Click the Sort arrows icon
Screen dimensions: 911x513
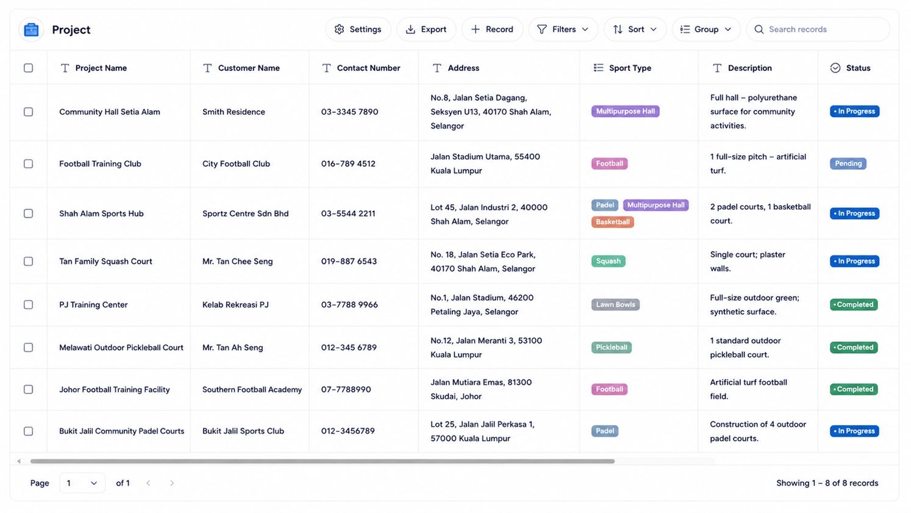(618, 29)
